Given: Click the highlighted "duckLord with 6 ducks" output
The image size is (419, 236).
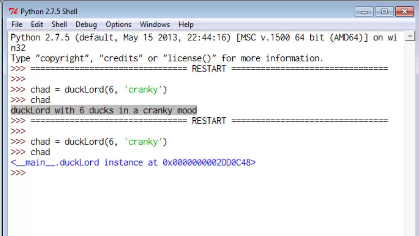Looking at the screenshot, I should (x=104, y=110).
